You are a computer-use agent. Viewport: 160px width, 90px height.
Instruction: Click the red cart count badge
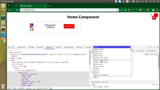click(156, 15)
